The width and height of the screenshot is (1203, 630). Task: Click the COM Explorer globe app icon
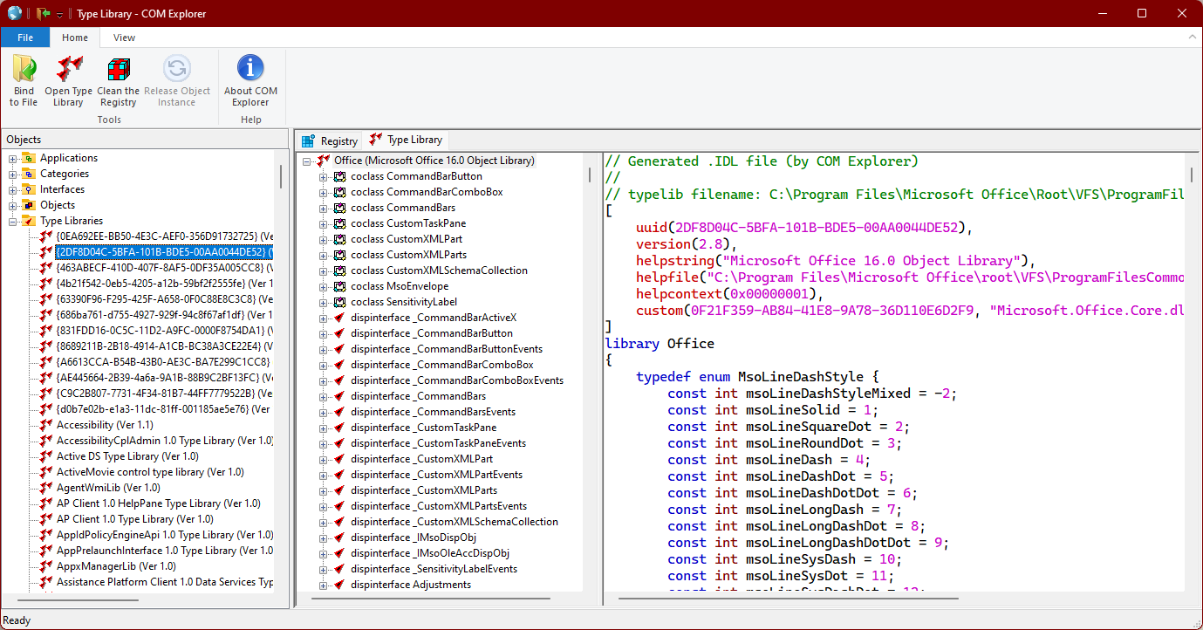point(15,13)
